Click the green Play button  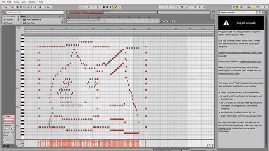click(100, 7)
